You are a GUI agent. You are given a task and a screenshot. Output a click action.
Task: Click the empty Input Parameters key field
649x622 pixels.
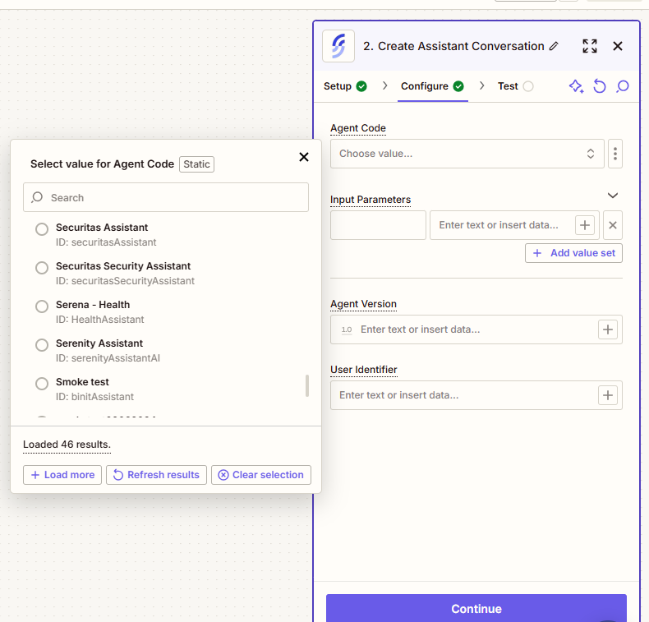(x=378, y=225)
